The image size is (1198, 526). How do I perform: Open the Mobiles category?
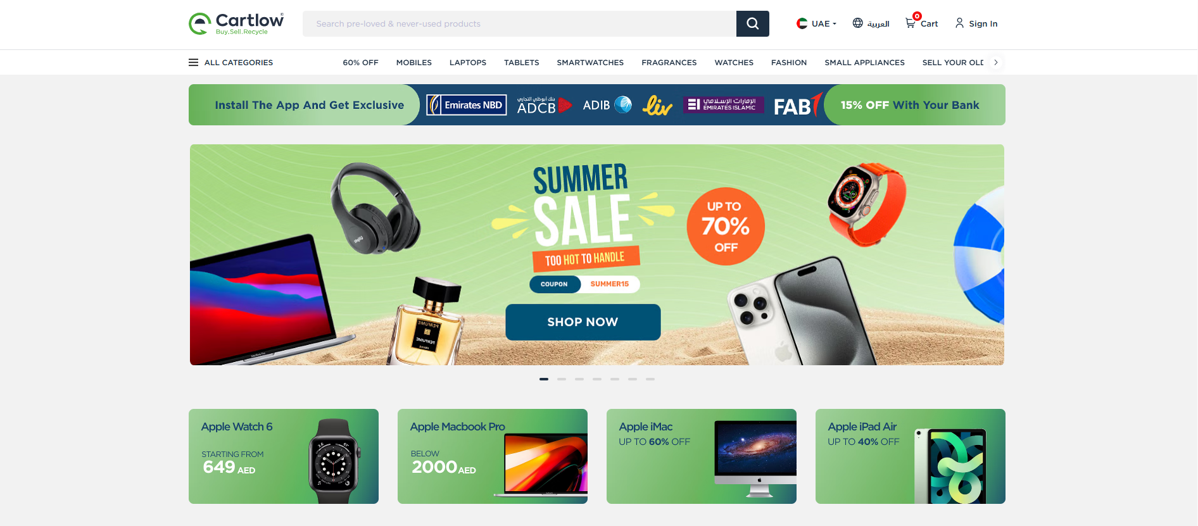click(x=414, y=63)
